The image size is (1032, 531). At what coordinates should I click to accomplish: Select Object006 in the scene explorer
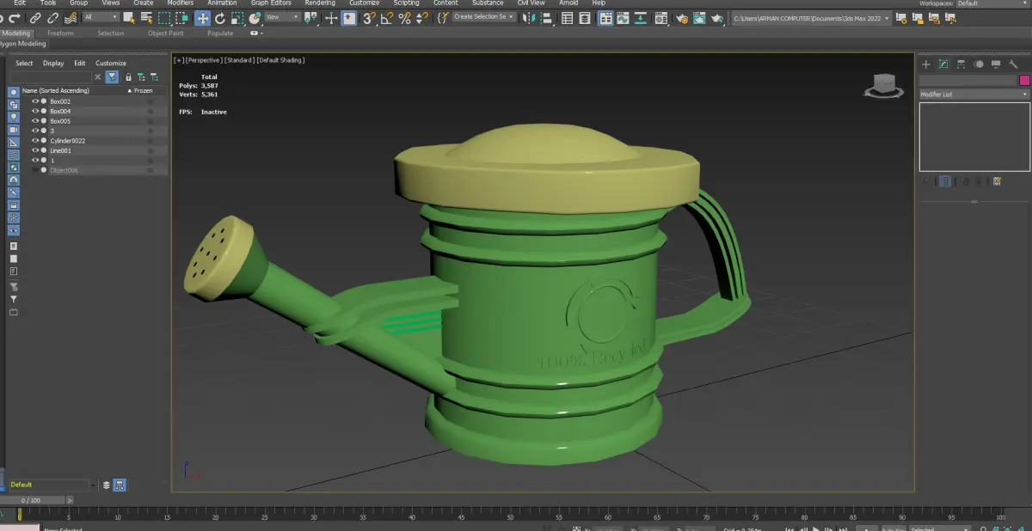[x=64, y=170]
